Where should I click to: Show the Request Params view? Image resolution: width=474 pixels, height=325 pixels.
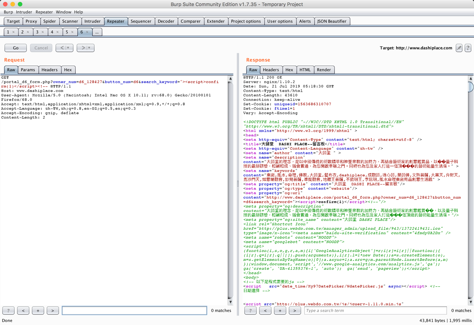[28, 70]
